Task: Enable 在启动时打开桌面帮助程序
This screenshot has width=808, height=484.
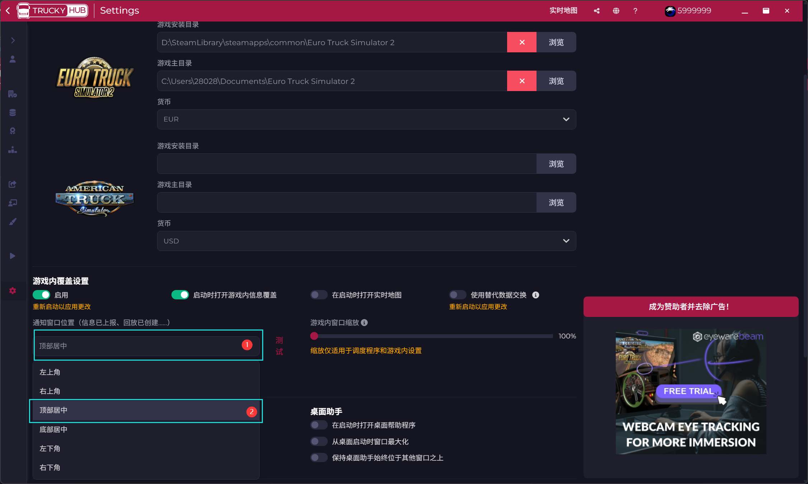Action: pos(319,425)
